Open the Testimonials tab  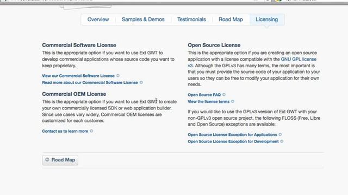click(x=191, y=19)
